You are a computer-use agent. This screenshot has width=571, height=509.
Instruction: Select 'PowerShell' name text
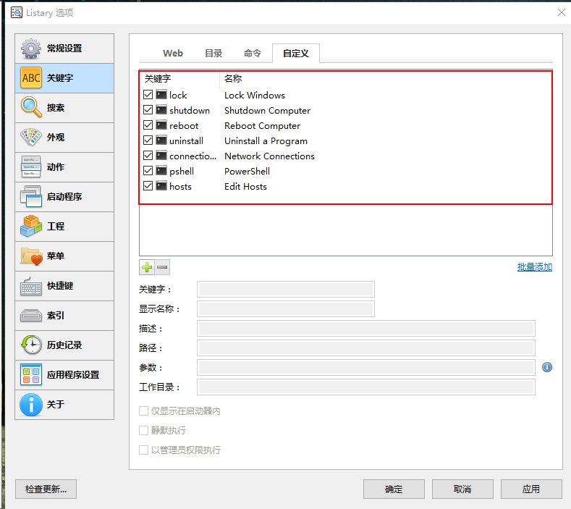tap(247, 172)
